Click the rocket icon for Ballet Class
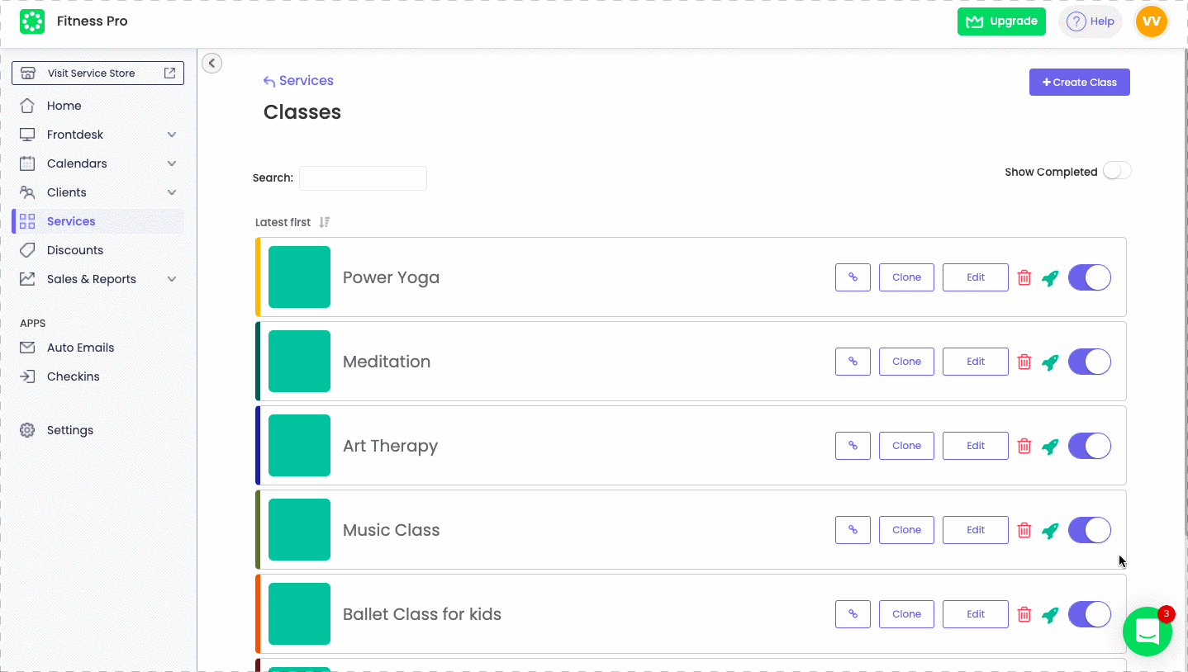The image size is (1188, 672). tap(1050, 614)
